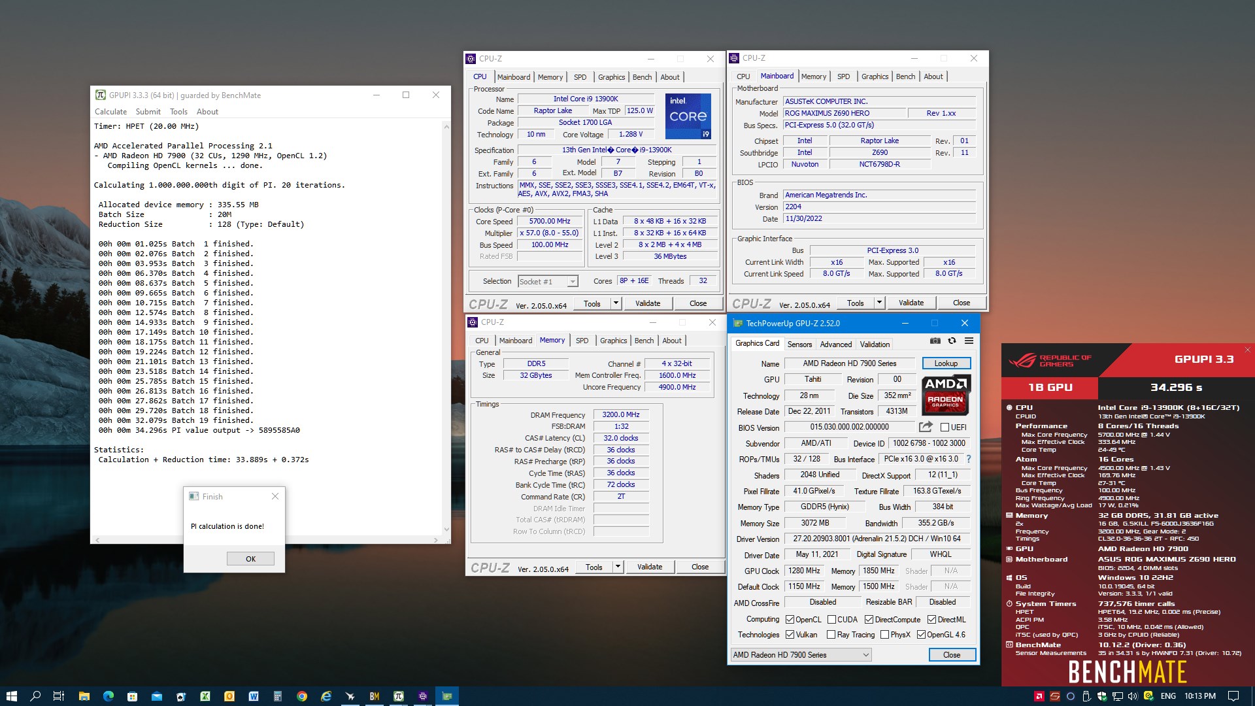Open Microsoft Store from the taskbar

pos(132,696)
